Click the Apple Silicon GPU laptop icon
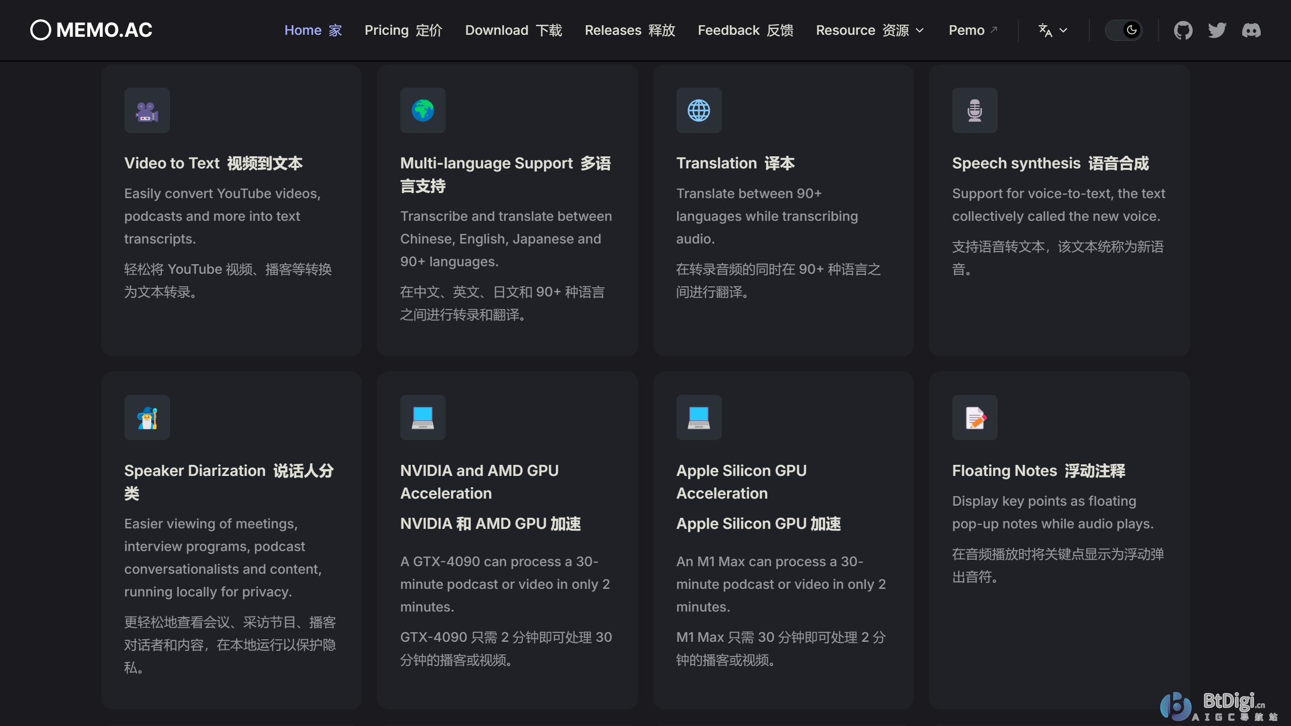The image size is (1291, 726). [699, 417]
